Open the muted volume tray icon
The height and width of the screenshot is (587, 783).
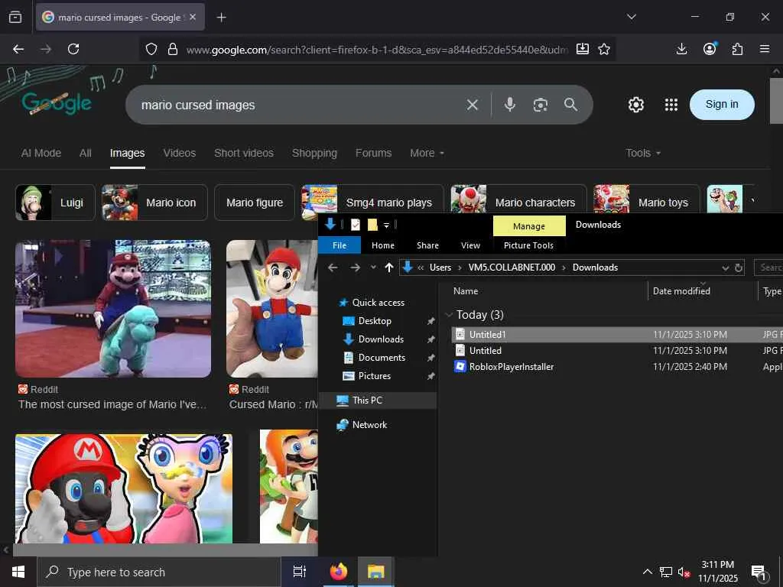point(684,572)
